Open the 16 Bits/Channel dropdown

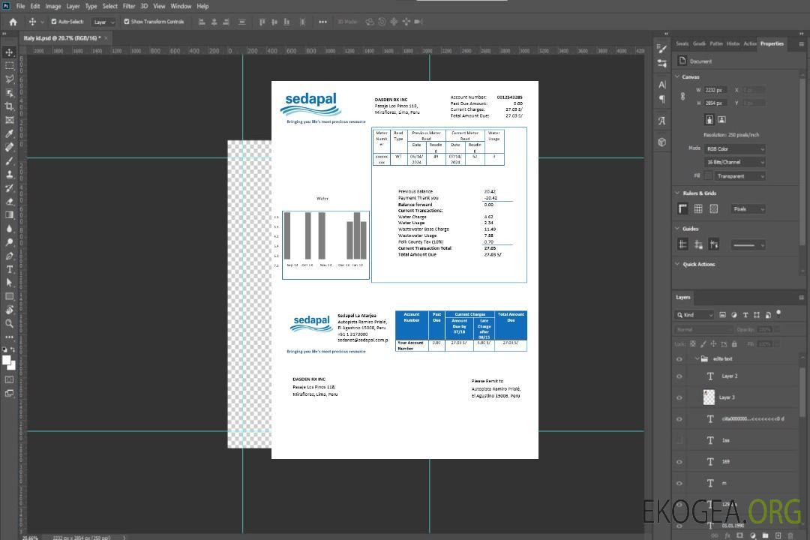[x=734, y=162]
